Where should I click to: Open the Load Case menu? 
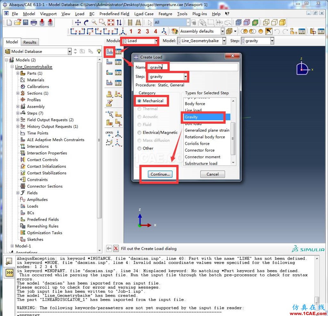pyautogui.click(x=144, y=14)
